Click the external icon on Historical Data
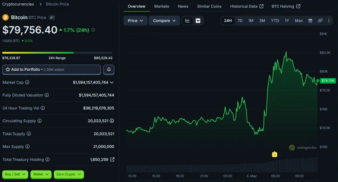The image size is (338, 182). (x=262, y=6)
